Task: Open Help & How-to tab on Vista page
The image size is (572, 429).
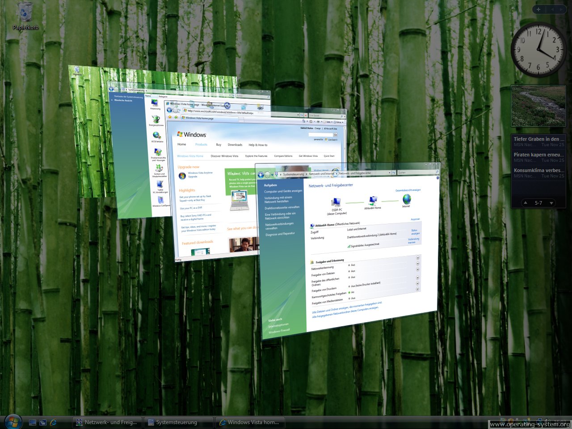Action: pos(258,145)
